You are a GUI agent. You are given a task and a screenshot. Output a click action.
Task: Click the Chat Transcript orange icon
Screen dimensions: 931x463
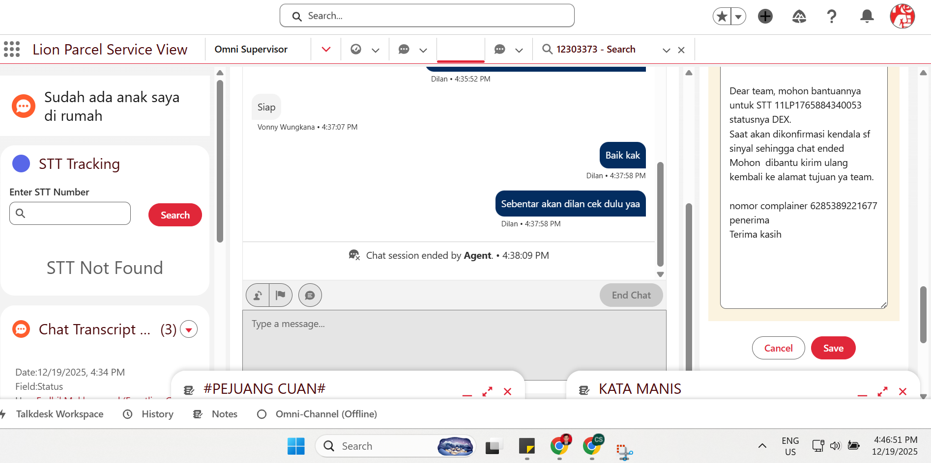pos(21,329)
